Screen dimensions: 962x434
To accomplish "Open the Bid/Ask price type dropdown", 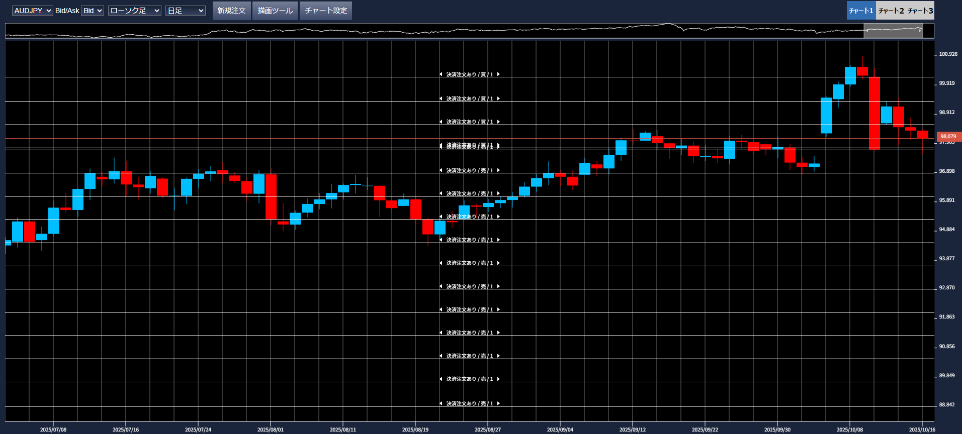I will (x=93, y=11).
